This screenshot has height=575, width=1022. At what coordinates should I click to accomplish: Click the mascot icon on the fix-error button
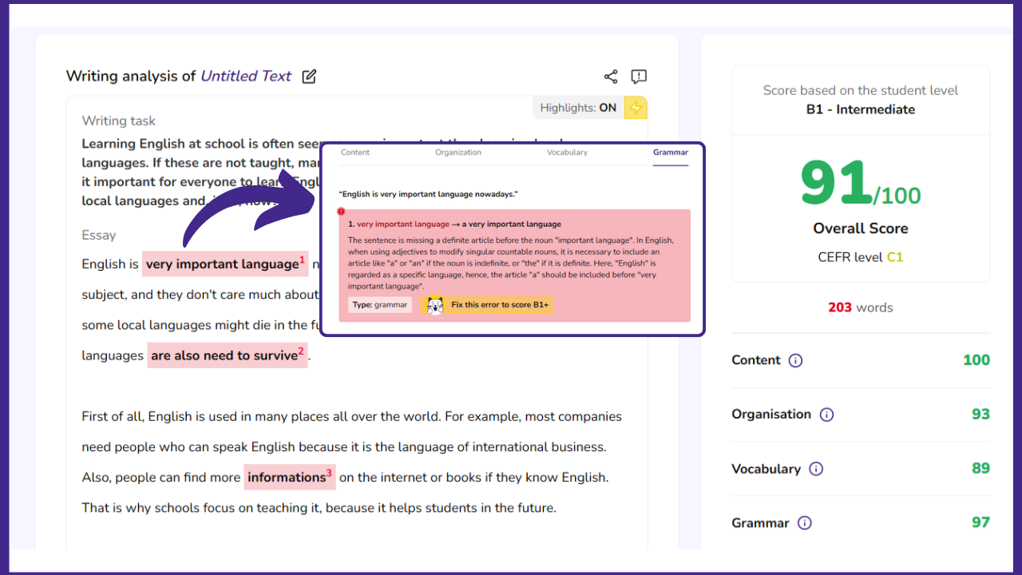pos(434,304)
